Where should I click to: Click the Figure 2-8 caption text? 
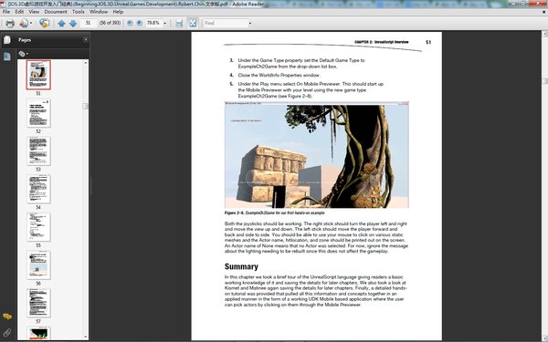tap(274, 212)
